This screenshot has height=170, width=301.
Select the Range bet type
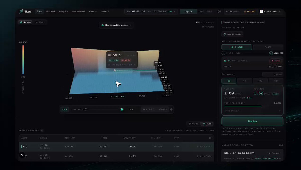tap(268, 47)
